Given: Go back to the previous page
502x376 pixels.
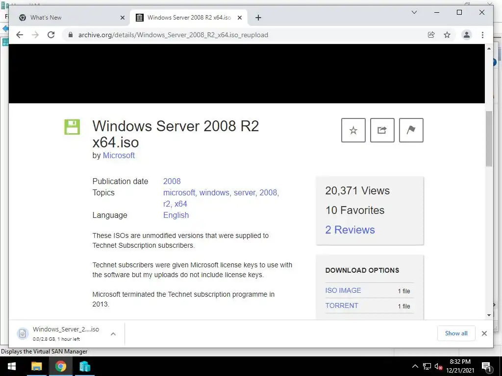Looking at the screenshot, I should pos(20,35).
